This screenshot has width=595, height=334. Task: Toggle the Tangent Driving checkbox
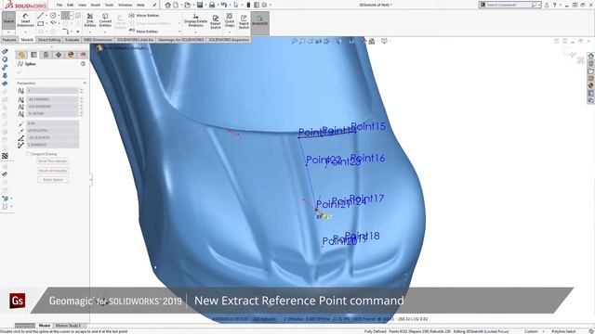(28, 154)
